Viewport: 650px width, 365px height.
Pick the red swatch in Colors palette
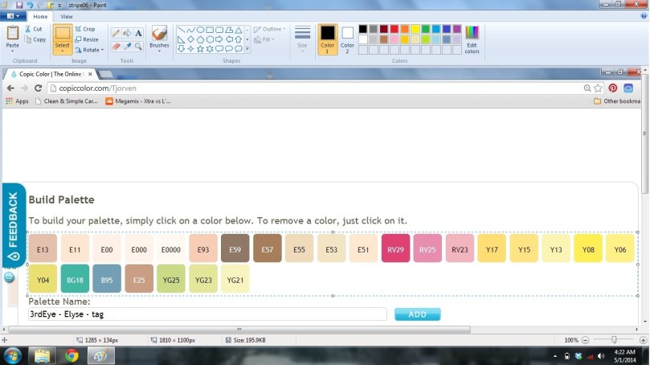(x=394, y=29)
